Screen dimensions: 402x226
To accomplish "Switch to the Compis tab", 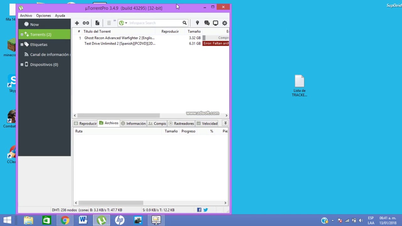I will 157,123.
